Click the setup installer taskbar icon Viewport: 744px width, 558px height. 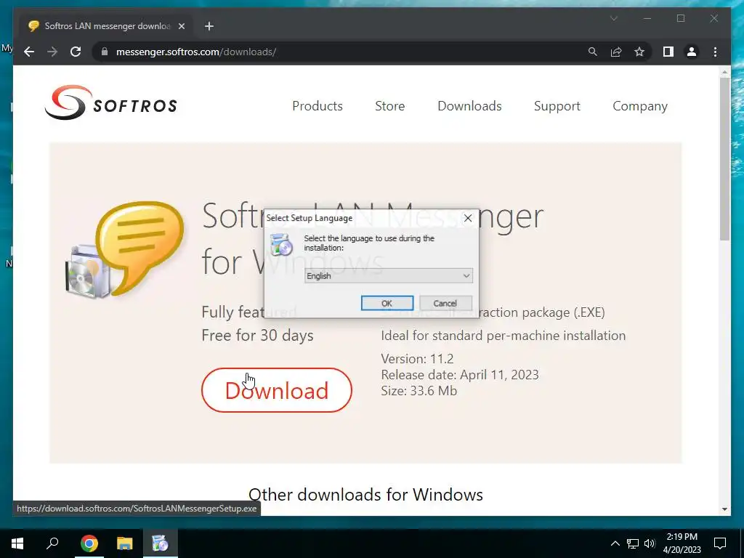click(x=160, y=543)
